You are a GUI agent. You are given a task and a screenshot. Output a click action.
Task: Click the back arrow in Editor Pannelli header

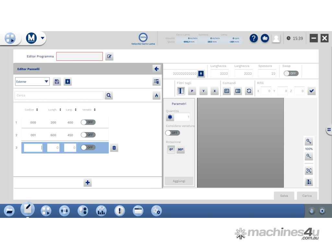[156, 69]
